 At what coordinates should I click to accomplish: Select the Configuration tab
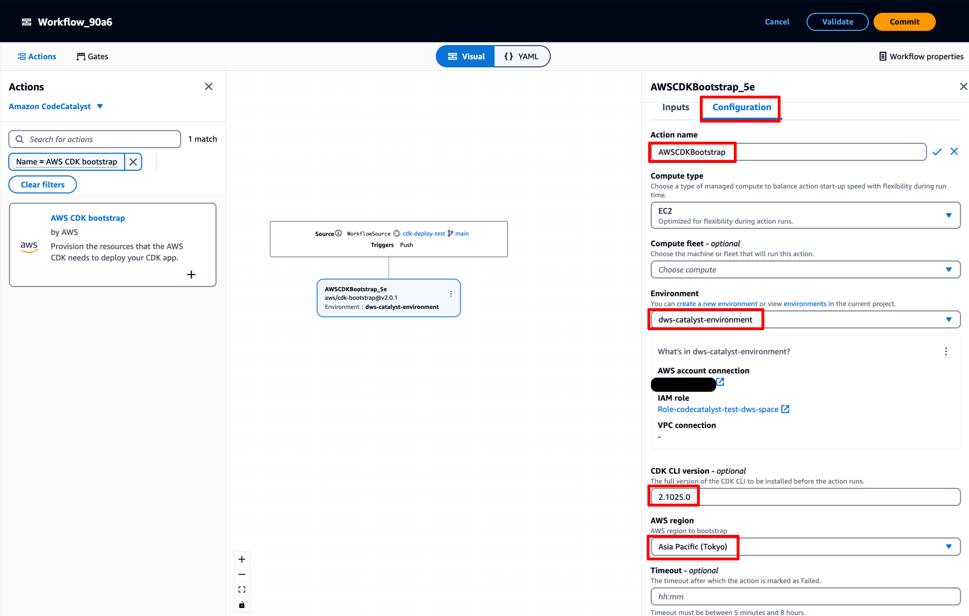[742, 107]
